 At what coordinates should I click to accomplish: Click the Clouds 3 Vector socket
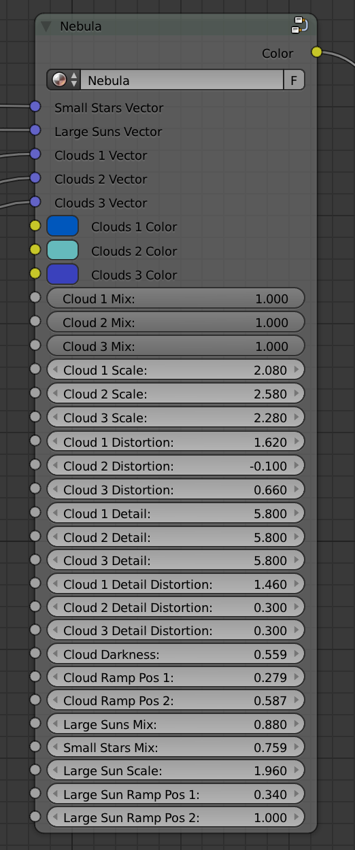[35, 202]
